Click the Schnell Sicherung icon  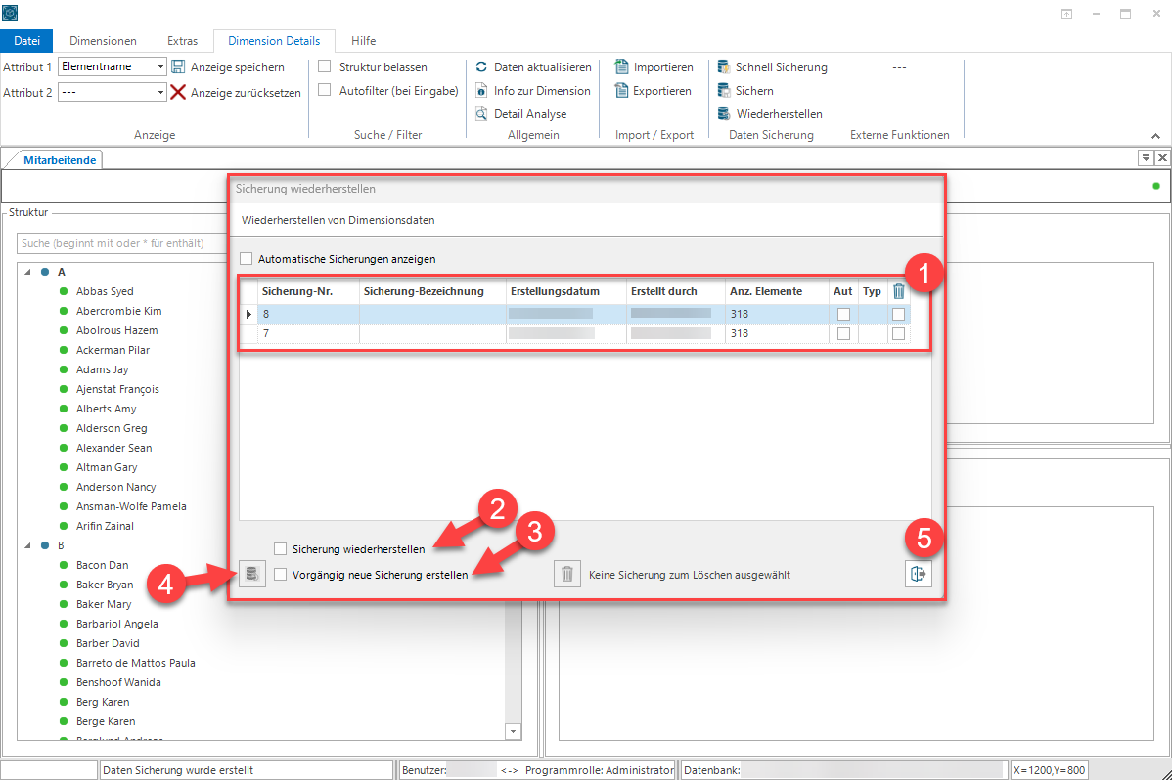pyautogui.click(x=724, y=66)
